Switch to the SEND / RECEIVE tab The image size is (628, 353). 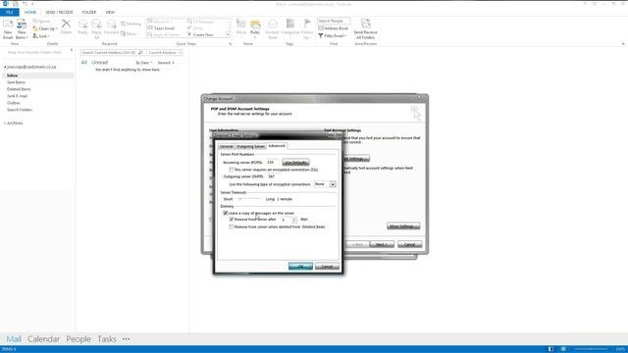click(59, 13)
